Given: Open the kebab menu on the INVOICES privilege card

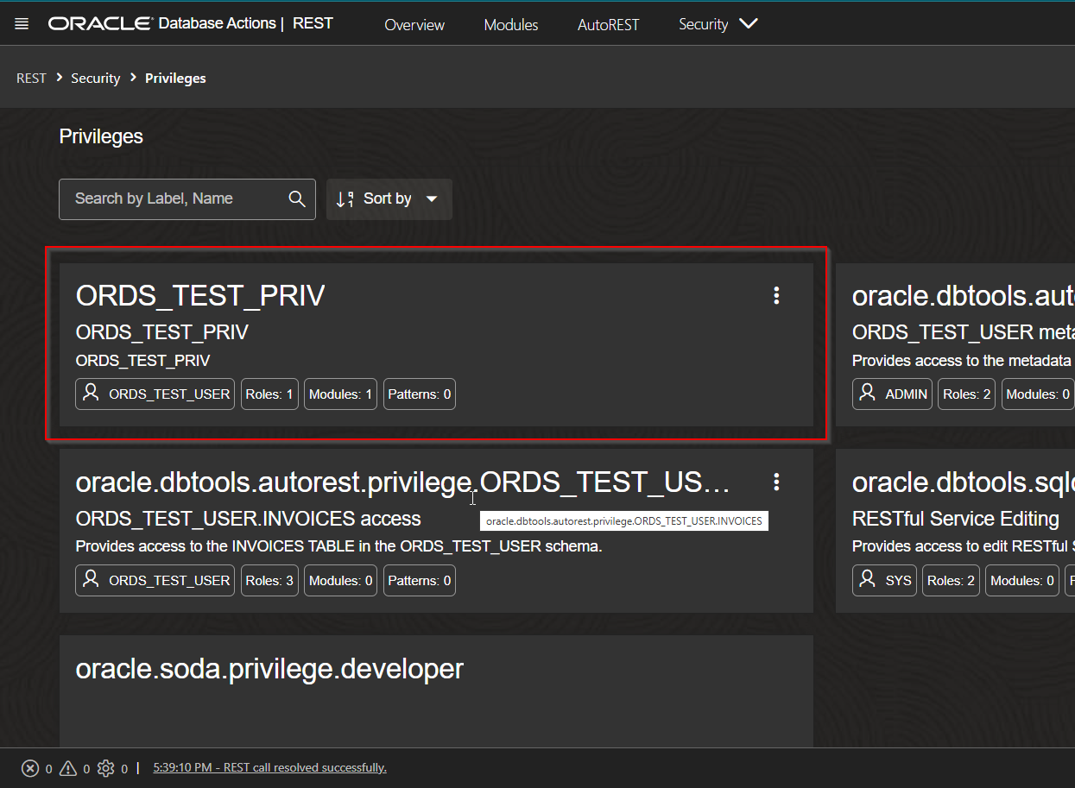Looking at the screenshot, I should 775,482.
